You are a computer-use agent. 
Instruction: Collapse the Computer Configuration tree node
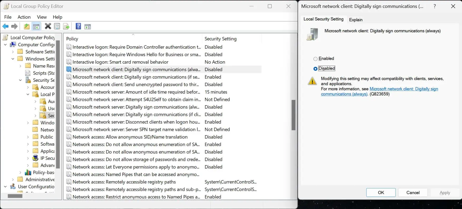pyautogui.click(x=5, y=45)
